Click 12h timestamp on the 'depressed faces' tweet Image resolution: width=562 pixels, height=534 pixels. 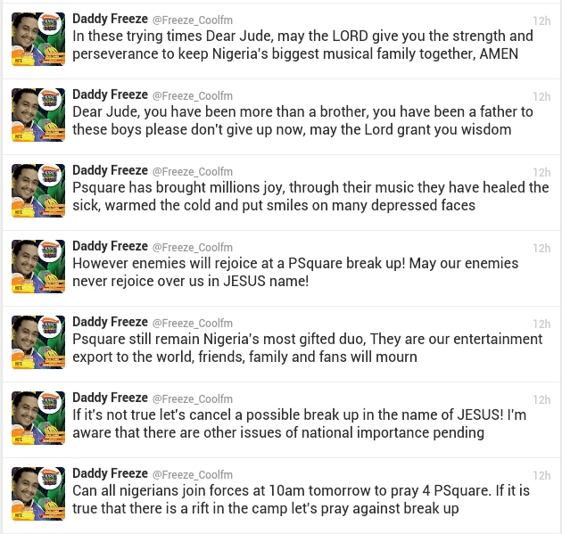(541, 172)
